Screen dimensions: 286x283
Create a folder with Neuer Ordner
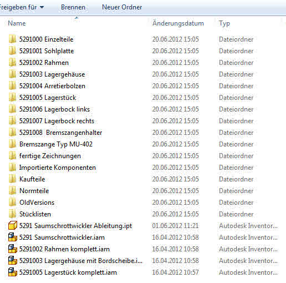pos(122,7)
